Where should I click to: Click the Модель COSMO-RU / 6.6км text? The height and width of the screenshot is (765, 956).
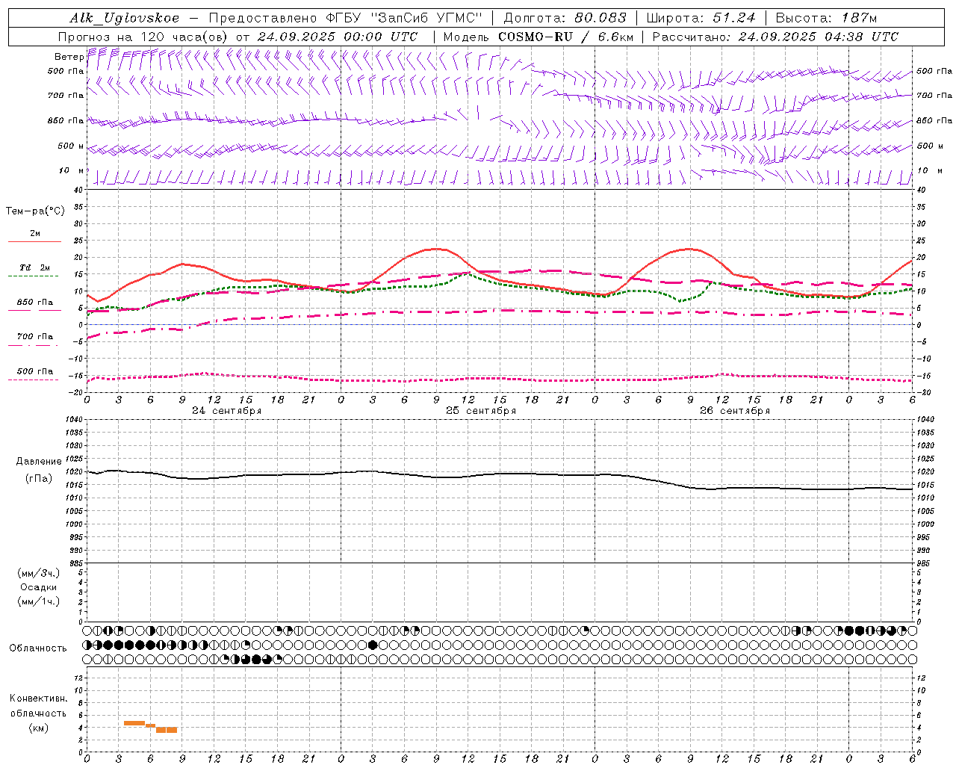(538, 37)
